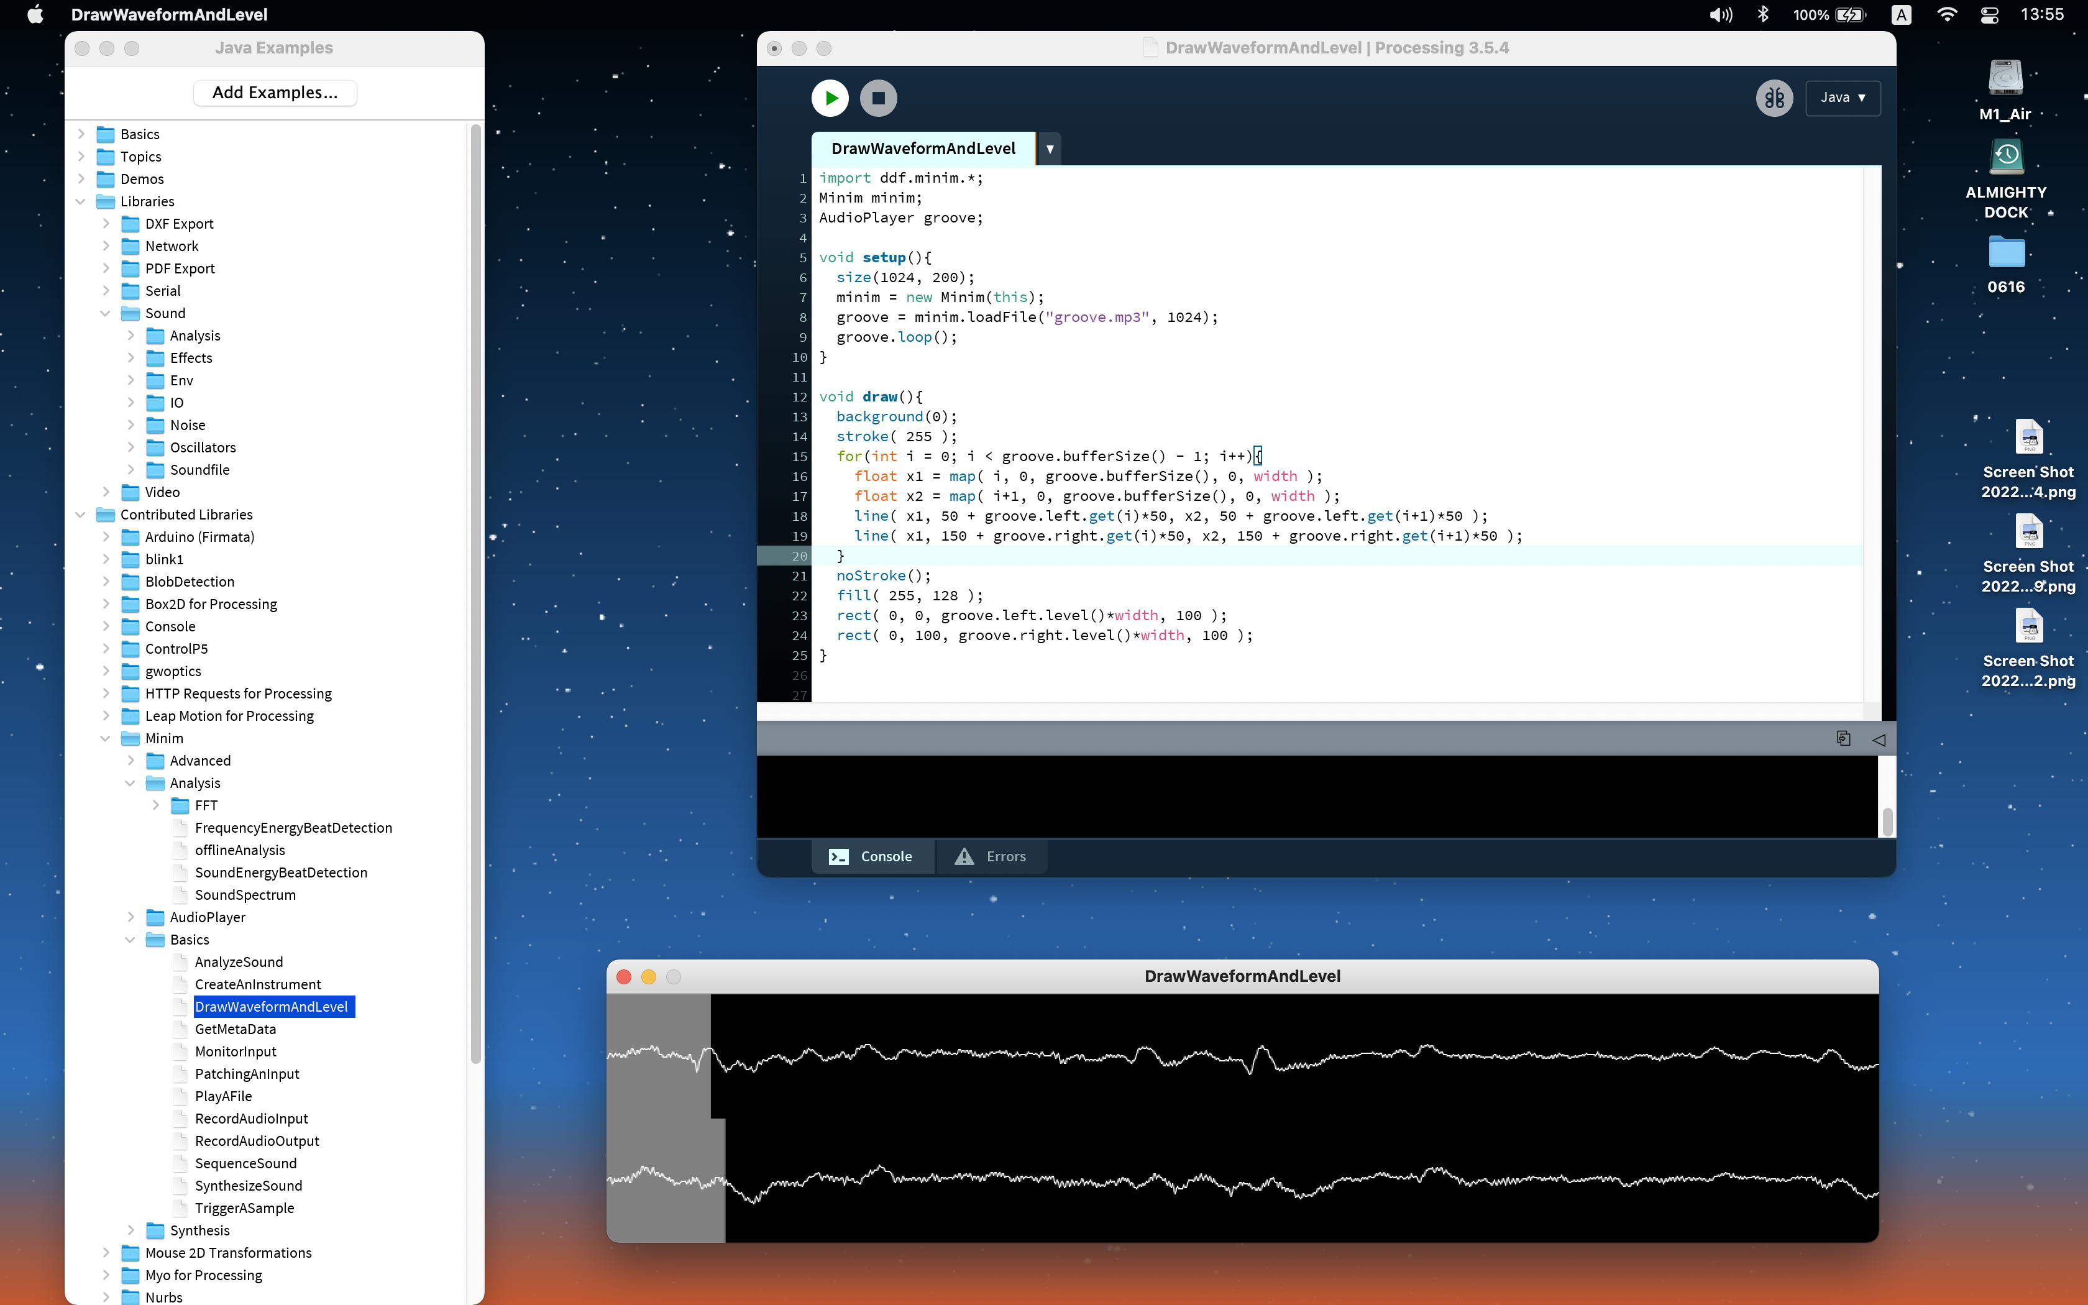Open the M1_Air drive icon
This screenshot has height=1305, width=2088.
(2005, 78)
